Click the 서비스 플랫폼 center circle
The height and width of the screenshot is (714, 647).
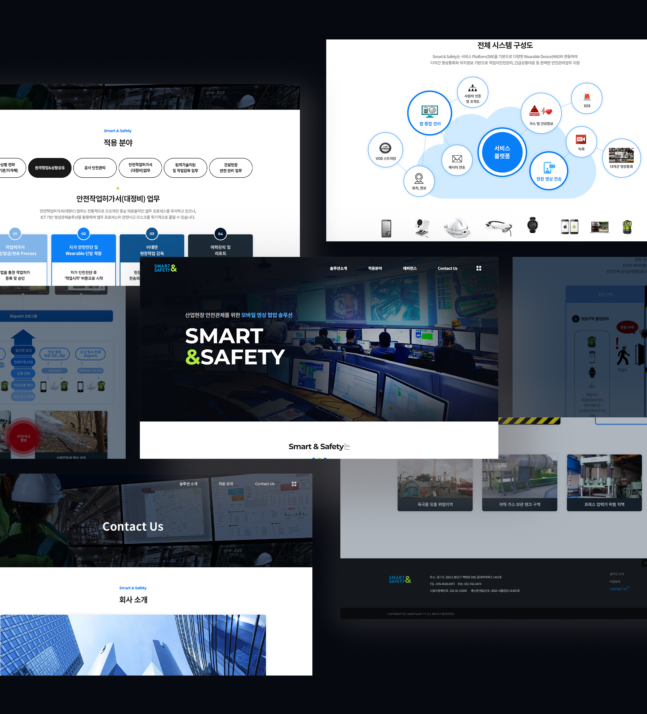[x=502, y=152]
